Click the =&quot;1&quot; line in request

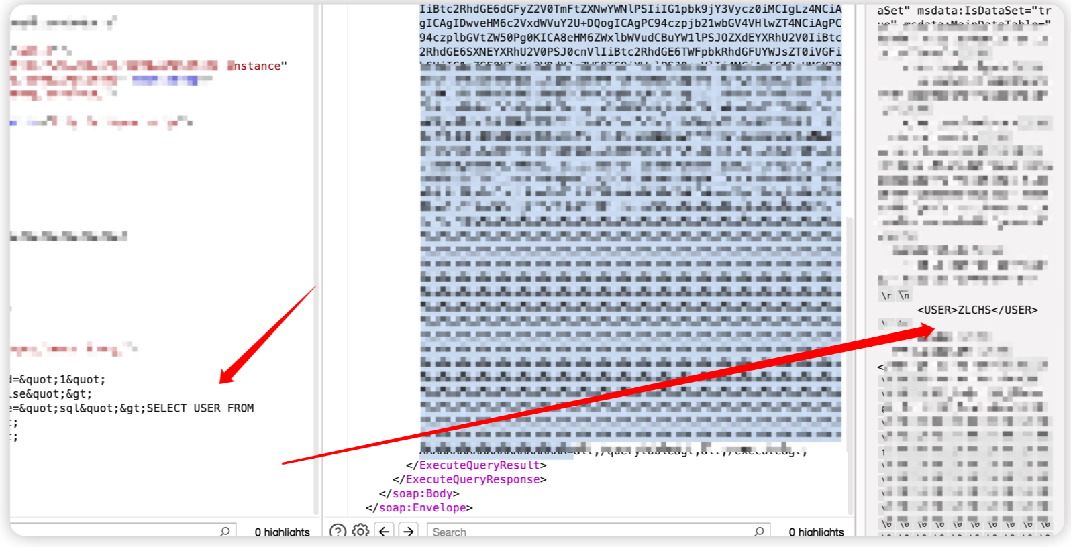coord(58,379)
